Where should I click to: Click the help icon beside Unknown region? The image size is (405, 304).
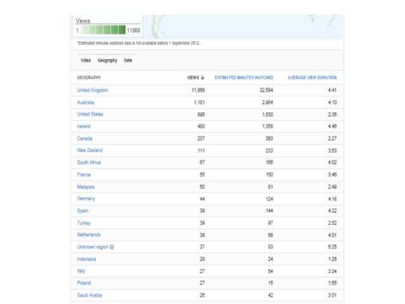tap(112, 247)
